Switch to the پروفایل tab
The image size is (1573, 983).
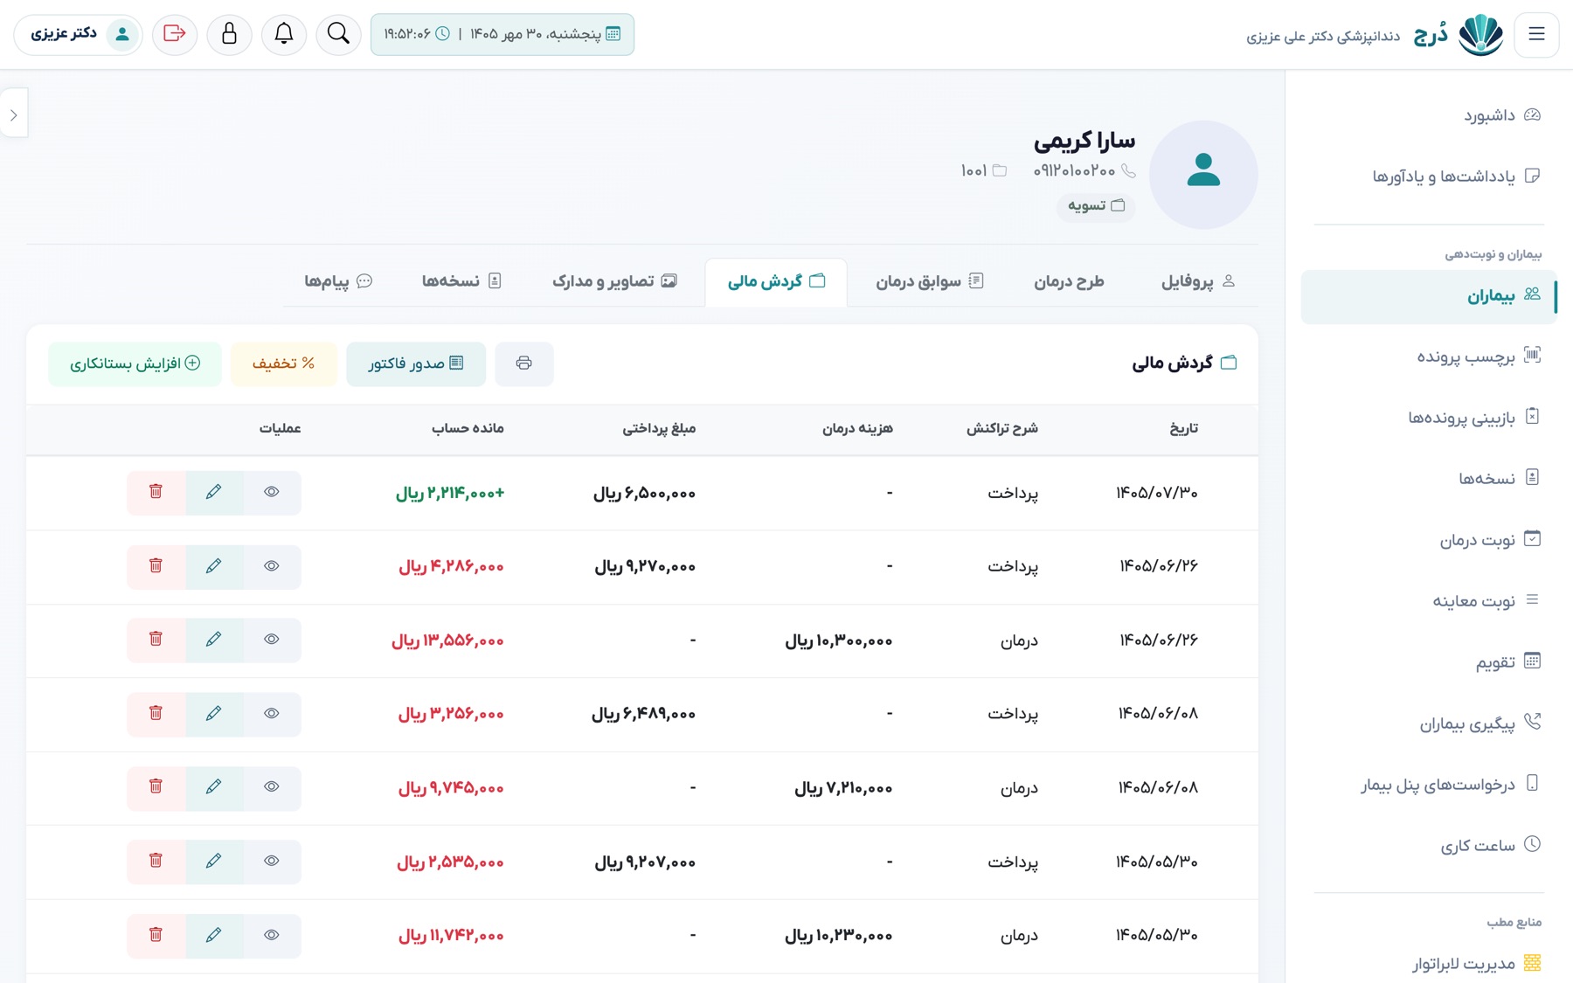pyautogui.click(x=1197, y=281)
